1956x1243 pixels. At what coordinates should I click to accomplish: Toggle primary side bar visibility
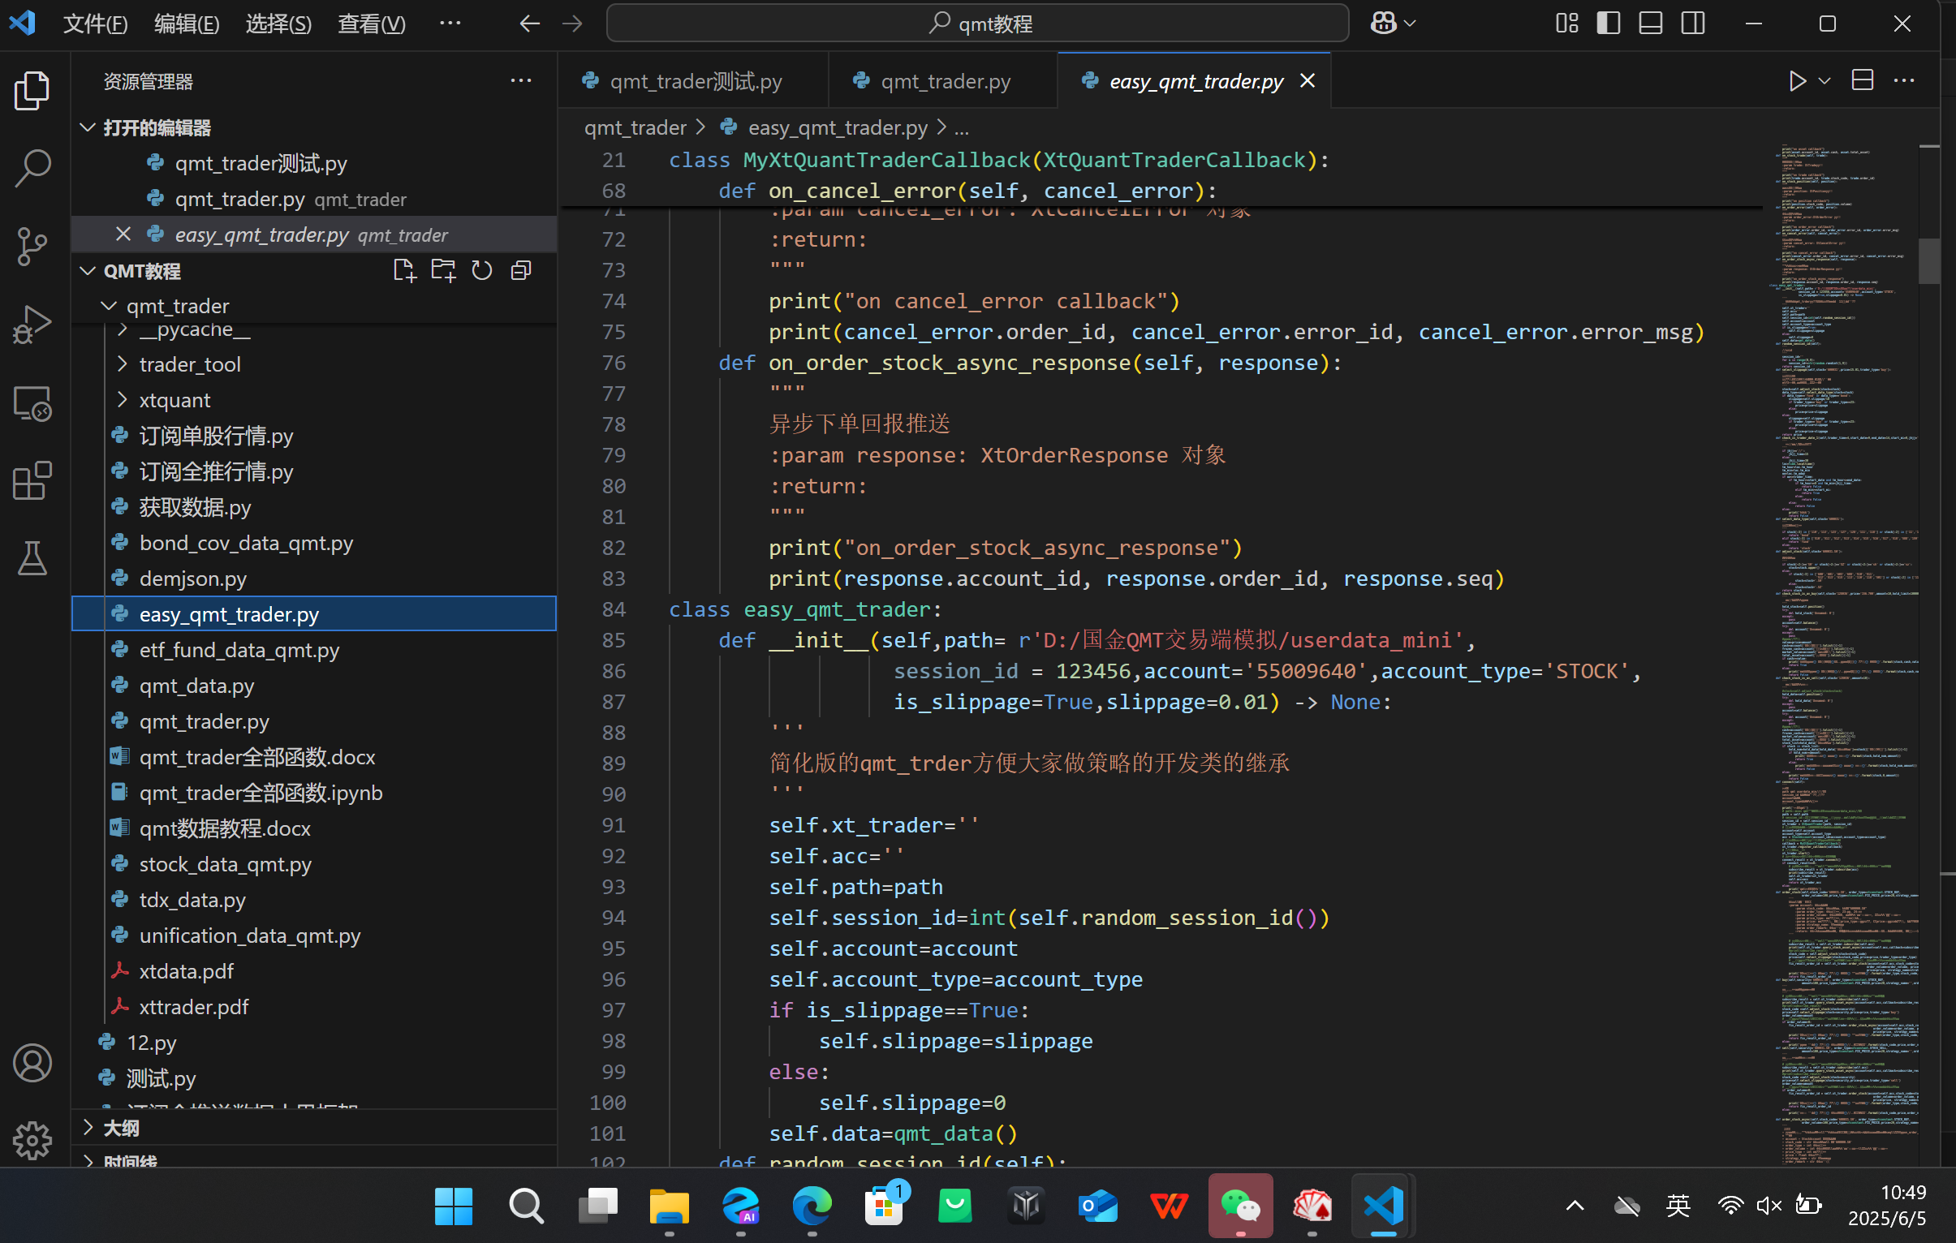(1609, 24)
